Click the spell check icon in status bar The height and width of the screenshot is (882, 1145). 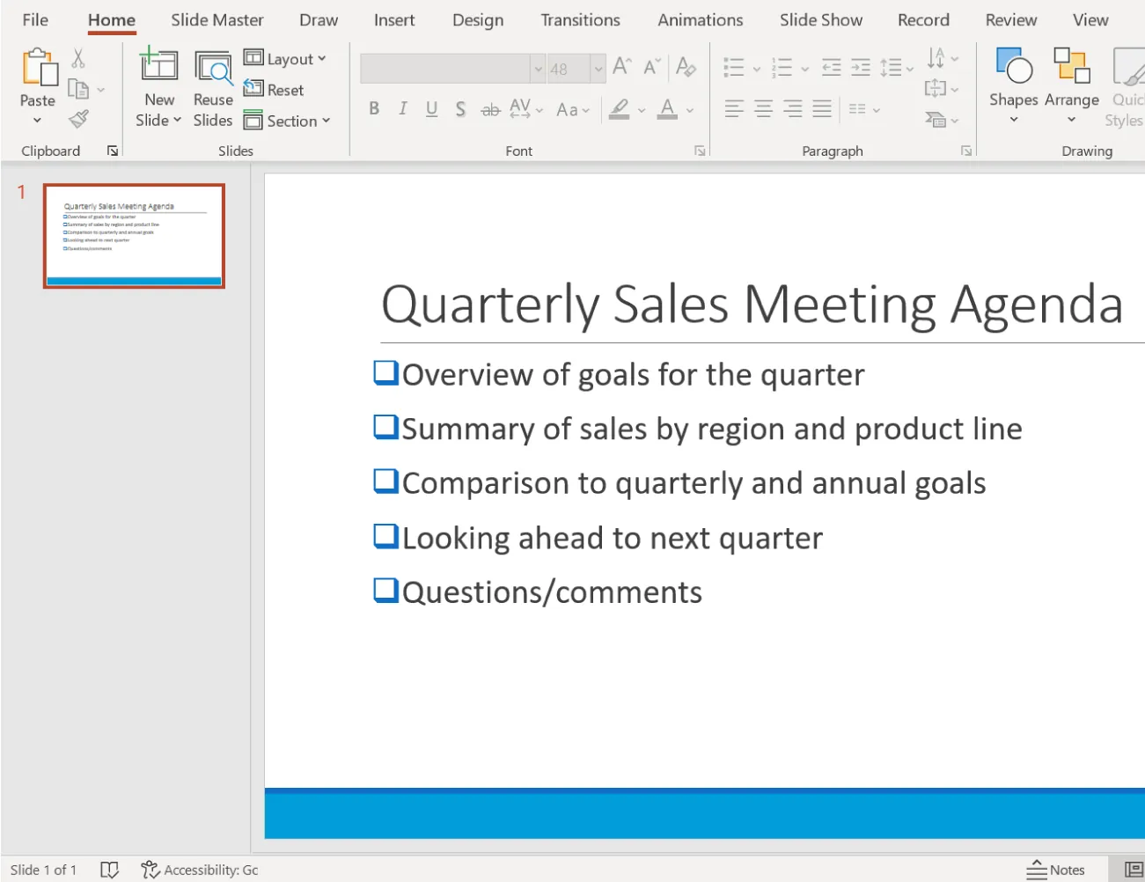click(x=110, y=869)
